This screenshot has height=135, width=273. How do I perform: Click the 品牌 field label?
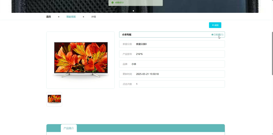pyautogui.click(x=125, y=64)
